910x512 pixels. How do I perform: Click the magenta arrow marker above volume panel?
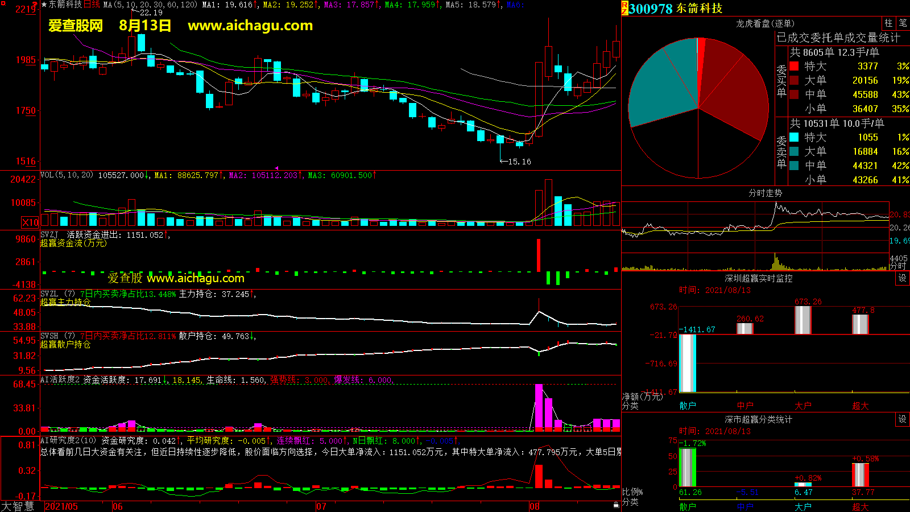(x=277, y=168)
